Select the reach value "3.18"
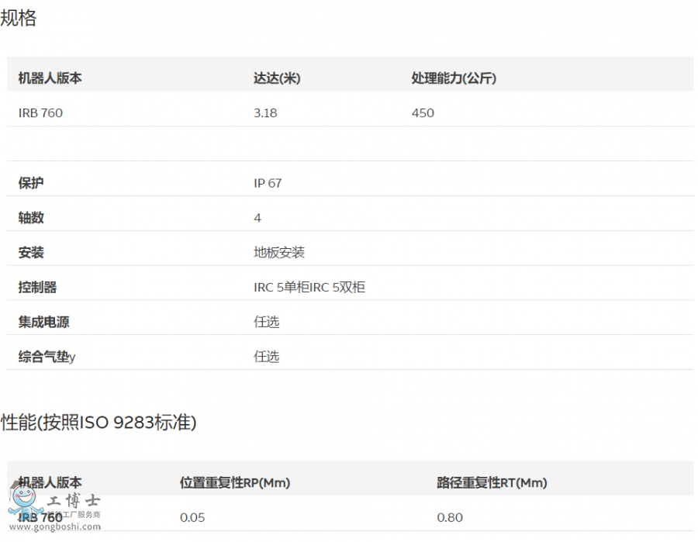Viewport: 698px width, 542px height. 265,113
